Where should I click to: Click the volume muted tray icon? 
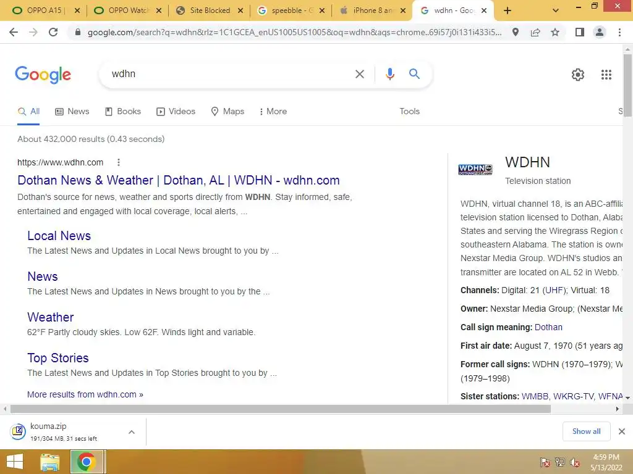point(575,462)
